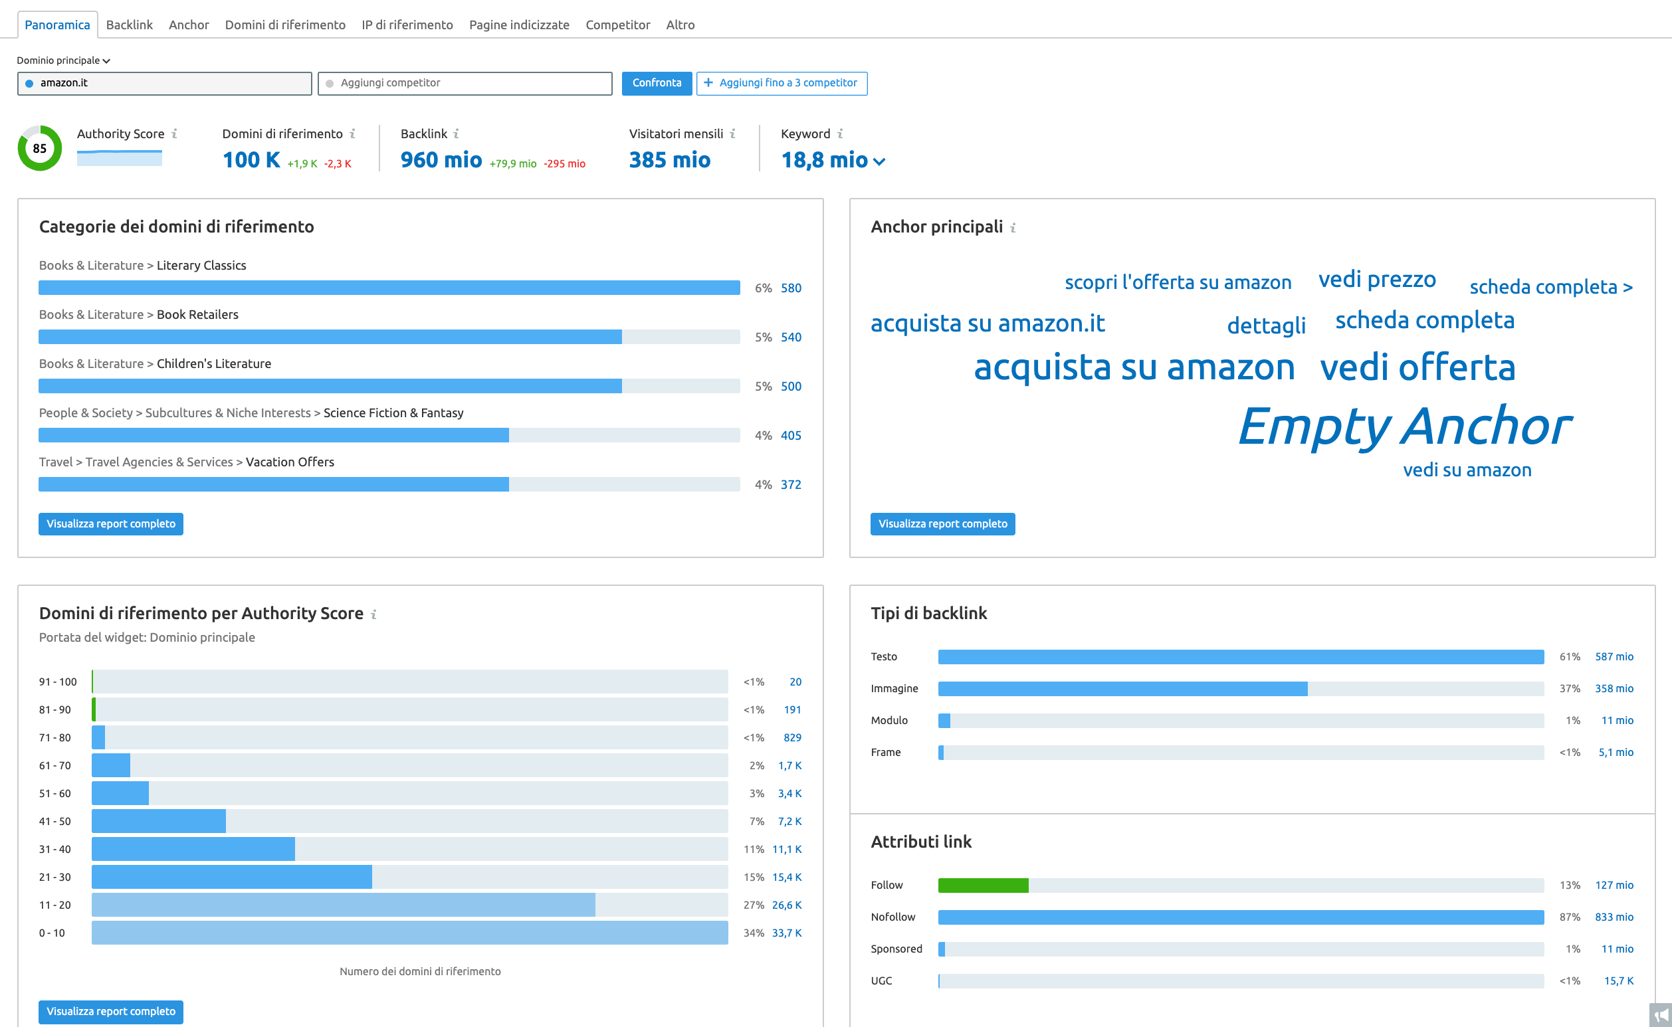Image resolution: width=1672 pixels, height=1027 pixels.
Task: Switch to the Panoramica tab
Action: pyautogui.click(x=57, y=25)
